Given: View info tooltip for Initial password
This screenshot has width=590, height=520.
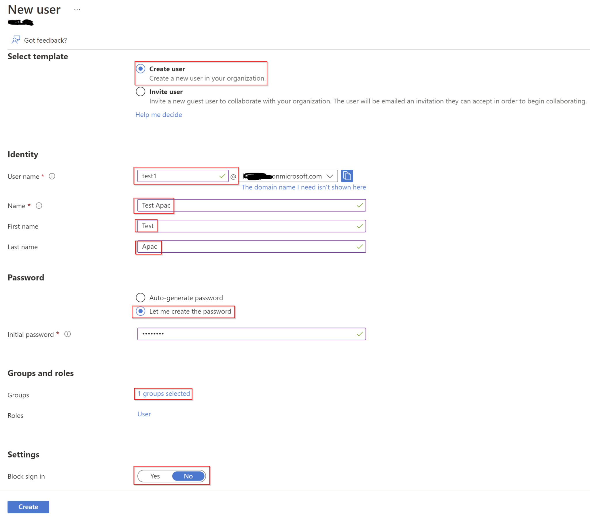Looking at the screenshot, I should click(67, 334).
